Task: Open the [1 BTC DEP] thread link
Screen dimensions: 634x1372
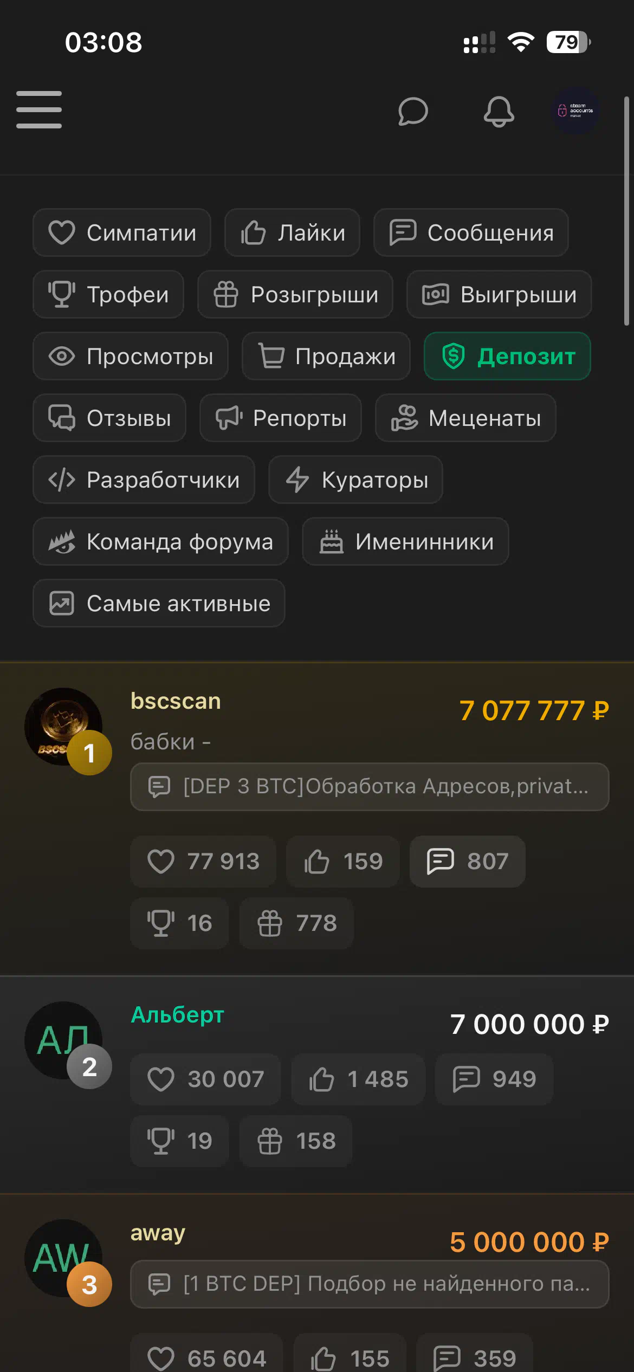Action: pyautogui.click(x=370, y=1284)
